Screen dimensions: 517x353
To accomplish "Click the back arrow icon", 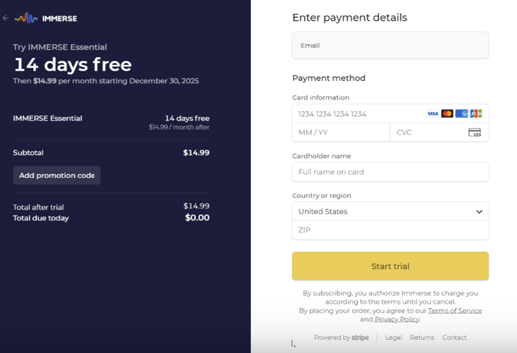I will point(6,18).
